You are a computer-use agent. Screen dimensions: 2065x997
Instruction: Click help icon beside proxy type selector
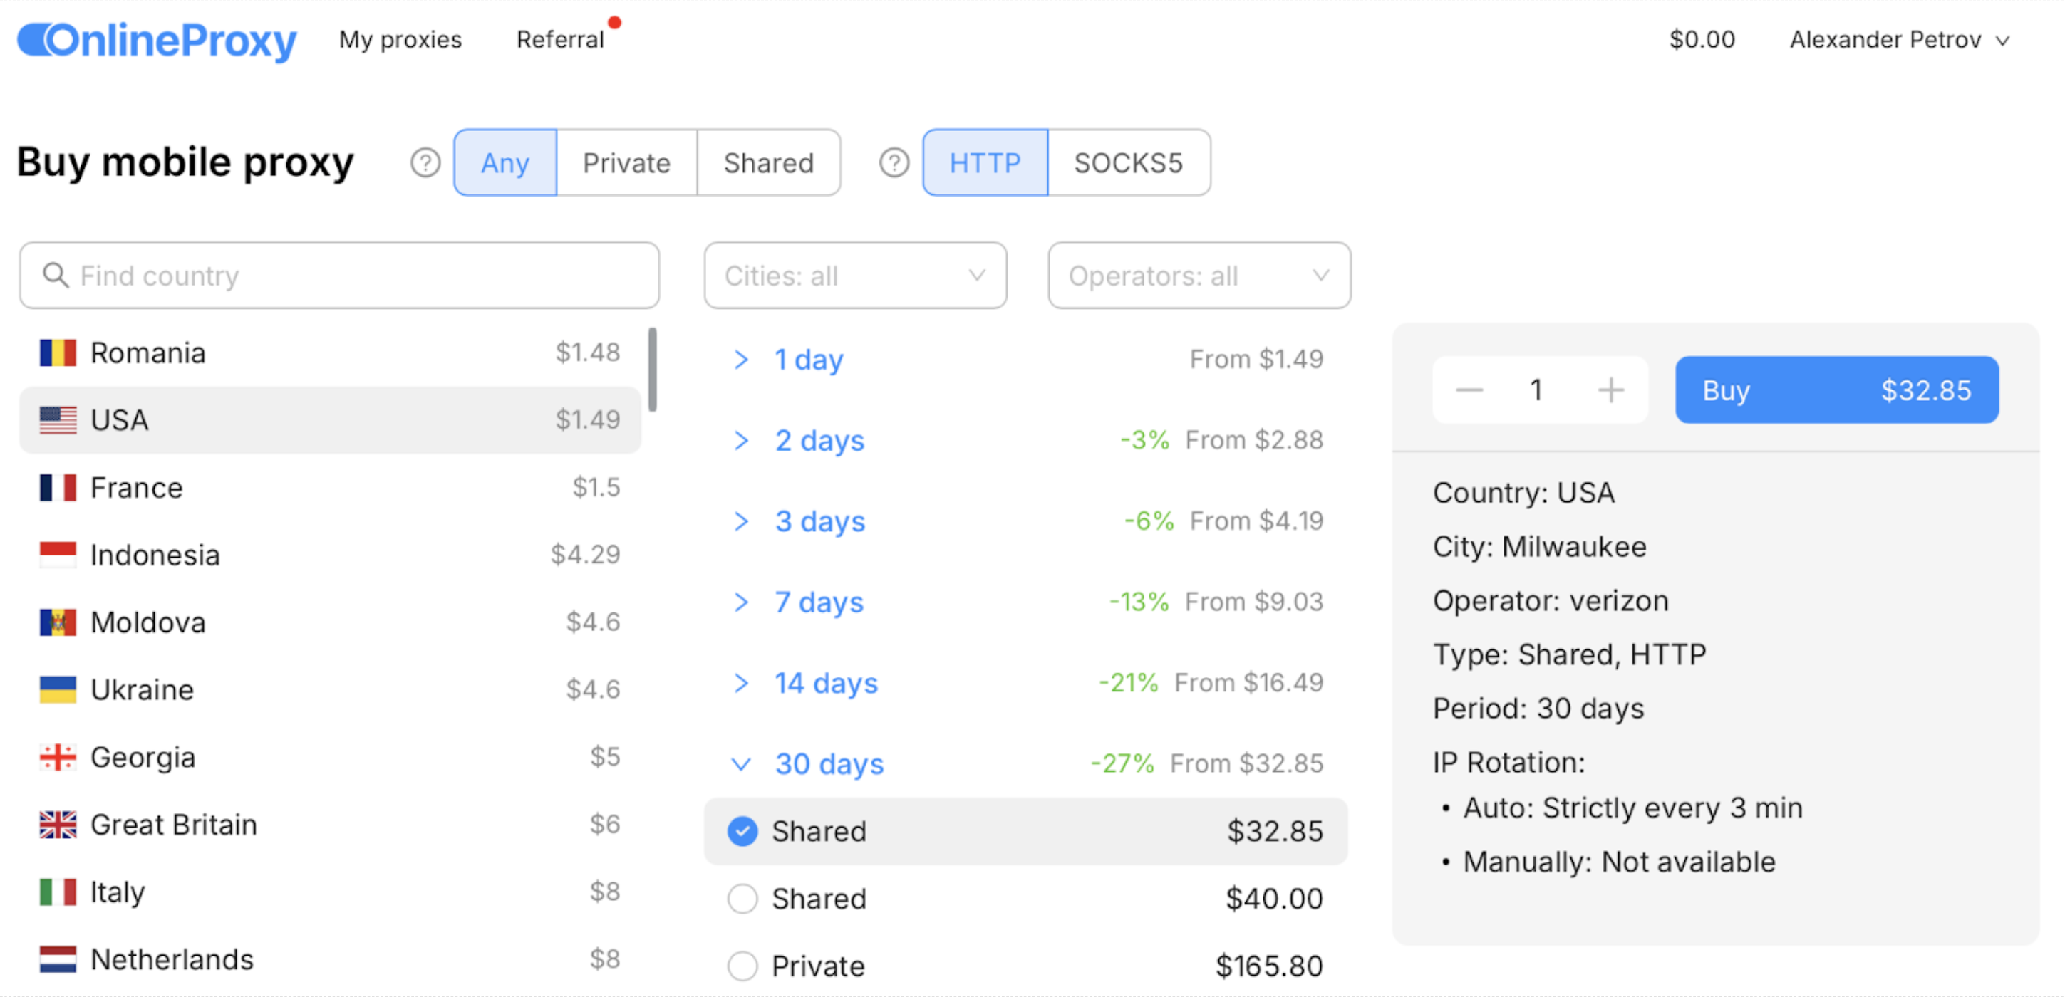pos(425,162)
